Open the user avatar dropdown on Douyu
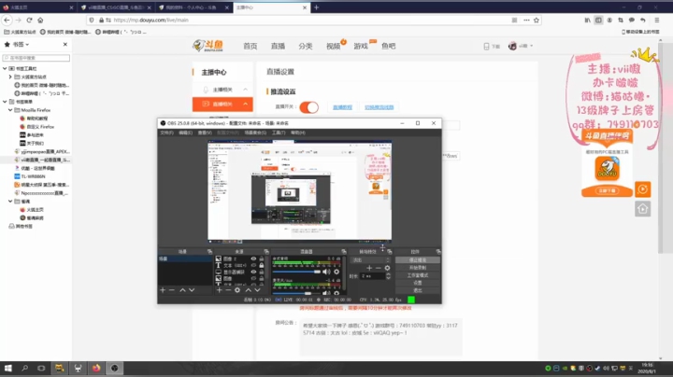Image resolution: width=673 pixels, height=377 pixels. pos(521,46)
